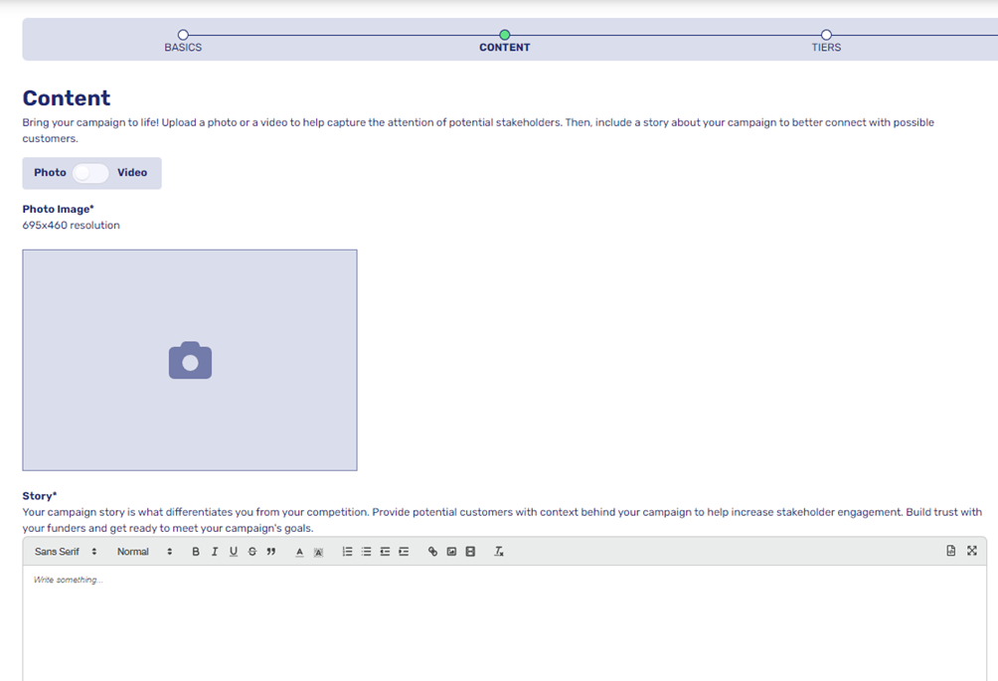Go to the TIERS step

click(x=826, y=36)
